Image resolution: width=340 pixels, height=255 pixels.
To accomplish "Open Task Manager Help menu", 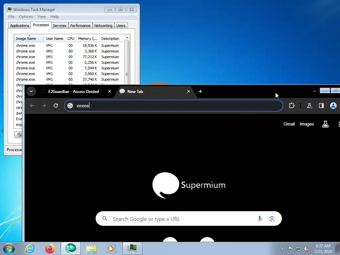I will point(54,17).
